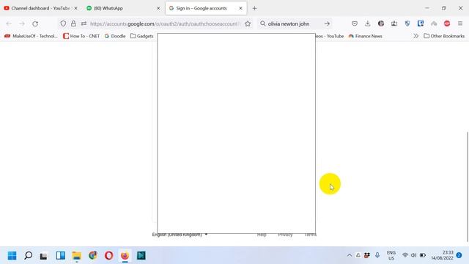Viewport: 469px width, 264px height.
Task: Show more bookmarks with double chevron
Action: [x=416, y=36]
